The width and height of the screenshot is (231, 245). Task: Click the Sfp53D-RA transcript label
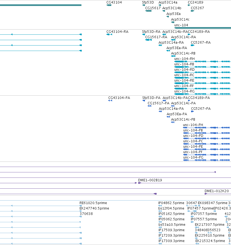click(151, 31)
